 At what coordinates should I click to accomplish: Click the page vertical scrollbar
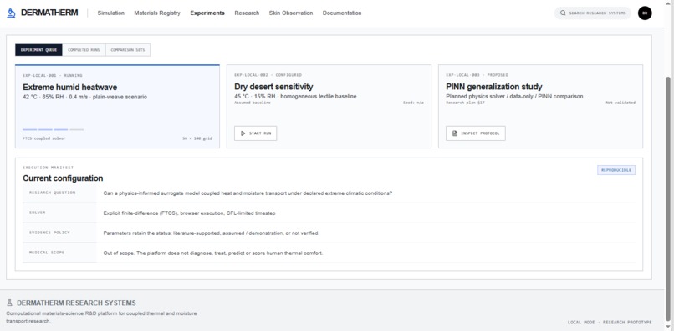pos(669,199)
